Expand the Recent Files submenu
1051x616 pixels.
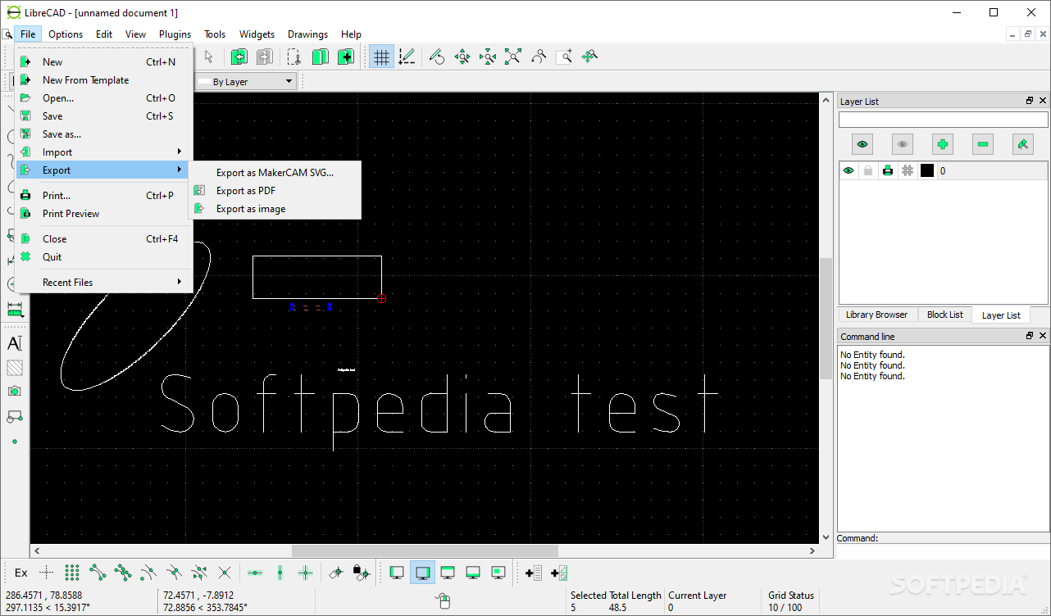pos(104,282)
